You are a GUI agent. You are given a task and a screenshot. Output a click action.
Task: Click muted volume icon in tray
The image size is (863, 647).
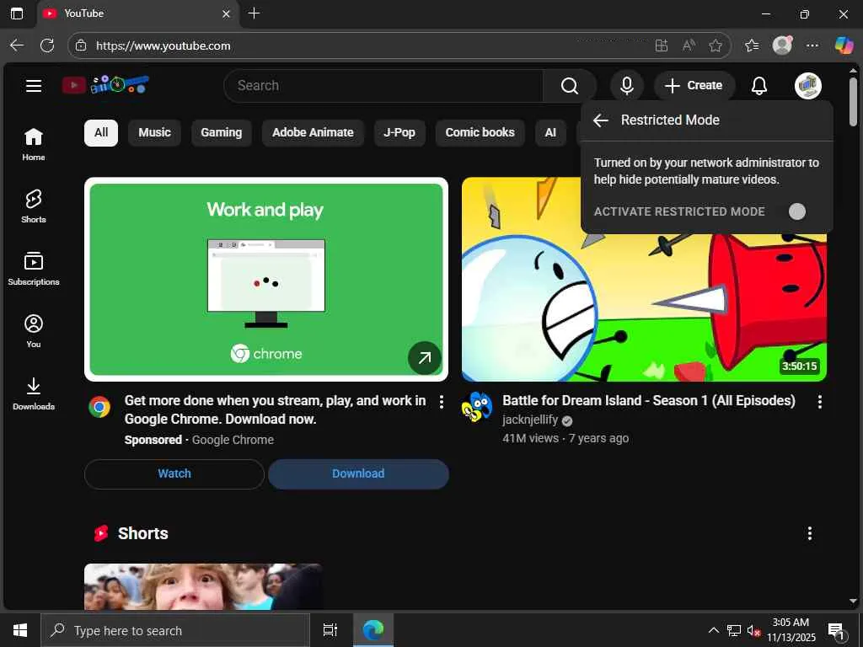point(753,630)
